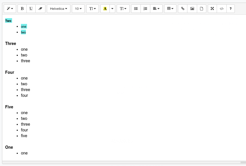Open the insert table dropdown
The image size is (246, 166).
tap(170, 9)
